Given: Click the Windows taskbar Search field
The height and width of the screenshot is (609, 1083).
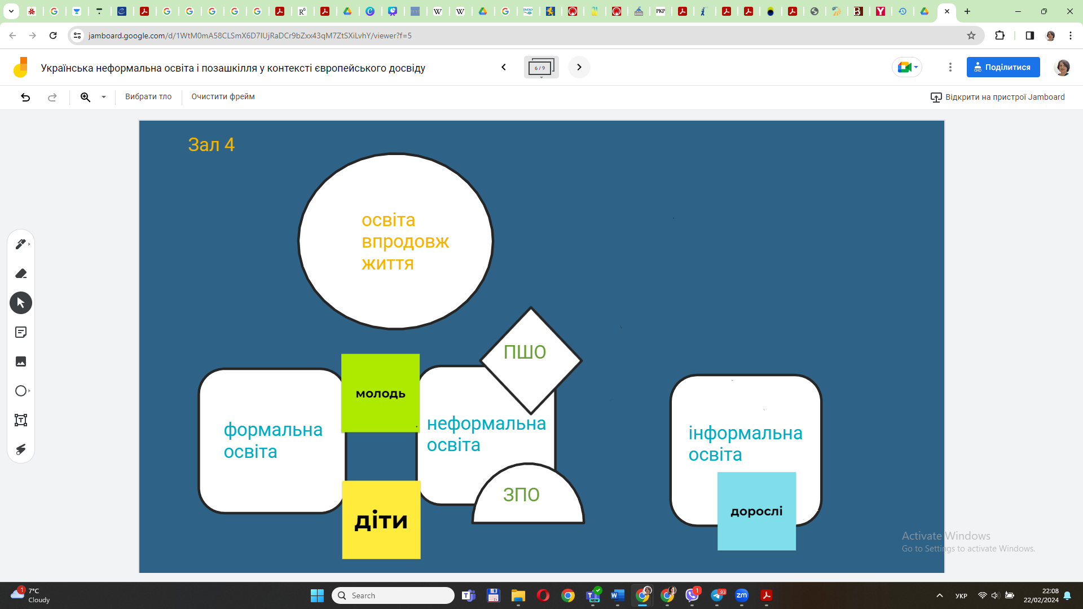Looking at the screenshot, I should click(x=393, y=595).
